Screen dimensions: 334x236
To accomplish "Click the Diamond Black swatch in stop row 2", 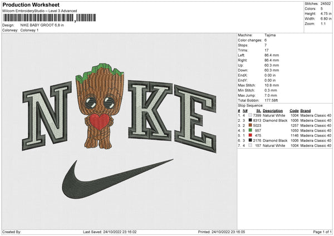I will coord(250,120).
